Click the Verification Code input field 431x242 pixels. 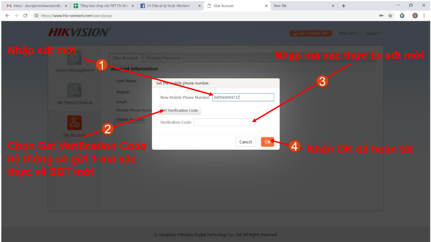pos(224,123)
